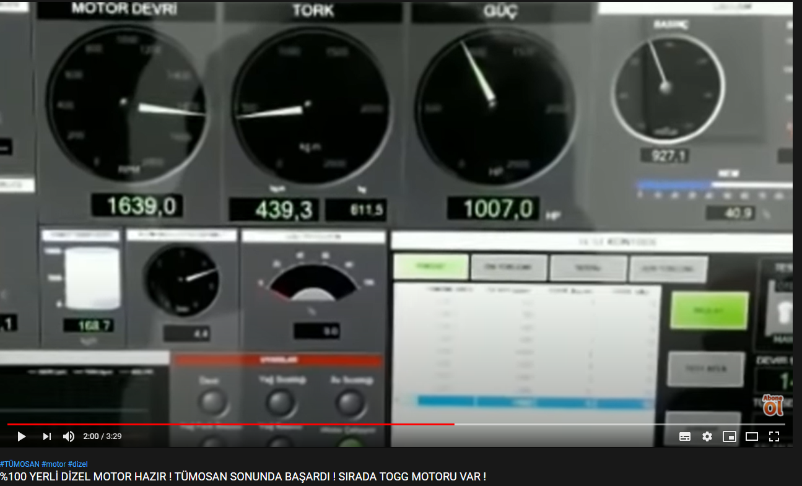
Task: Mute the video volume
Action: click(69, 436)
